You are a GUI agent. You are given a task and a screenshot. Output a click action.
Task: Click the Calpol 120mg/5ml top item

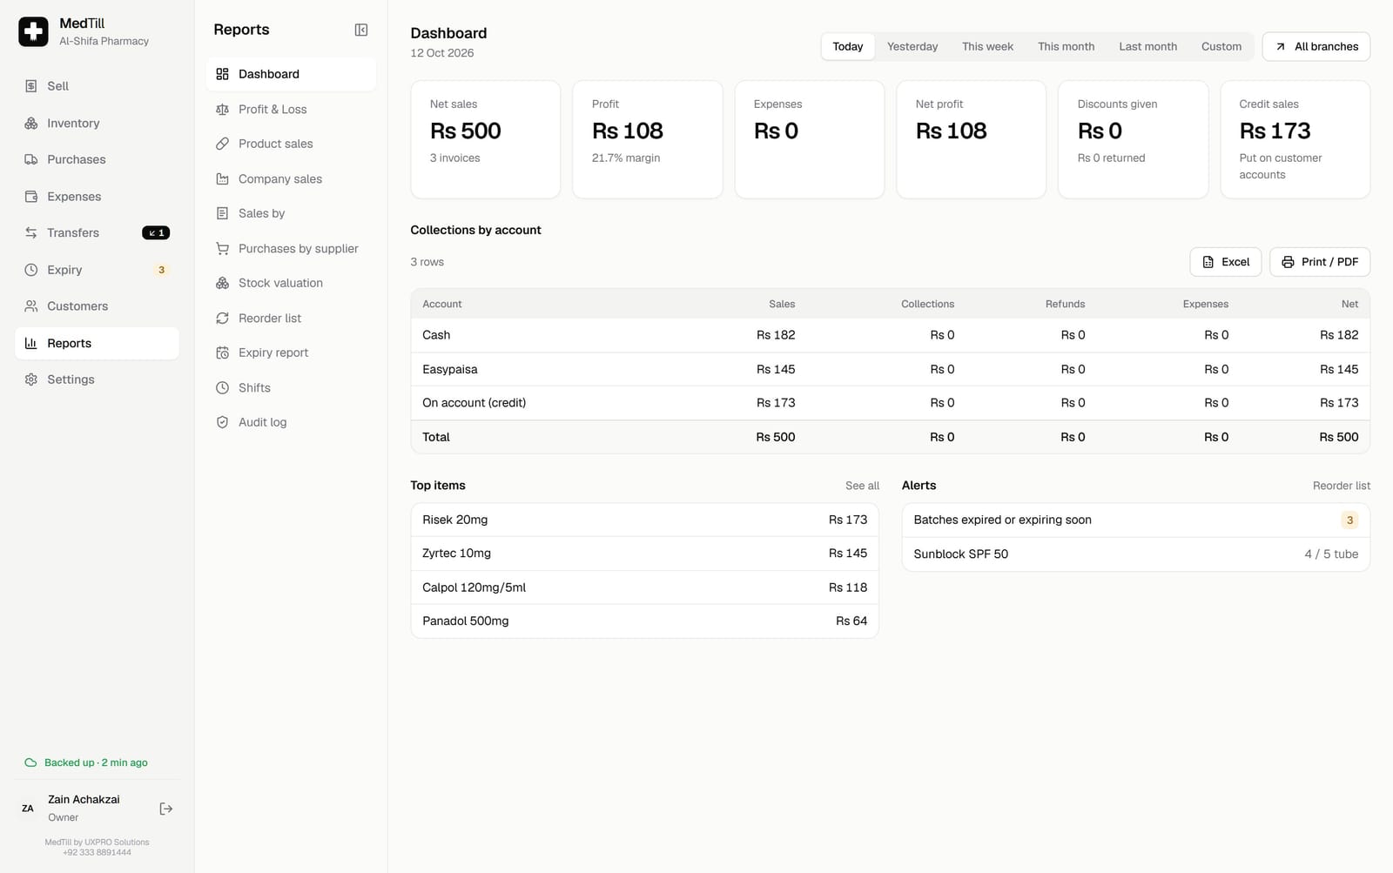[644, 588]
